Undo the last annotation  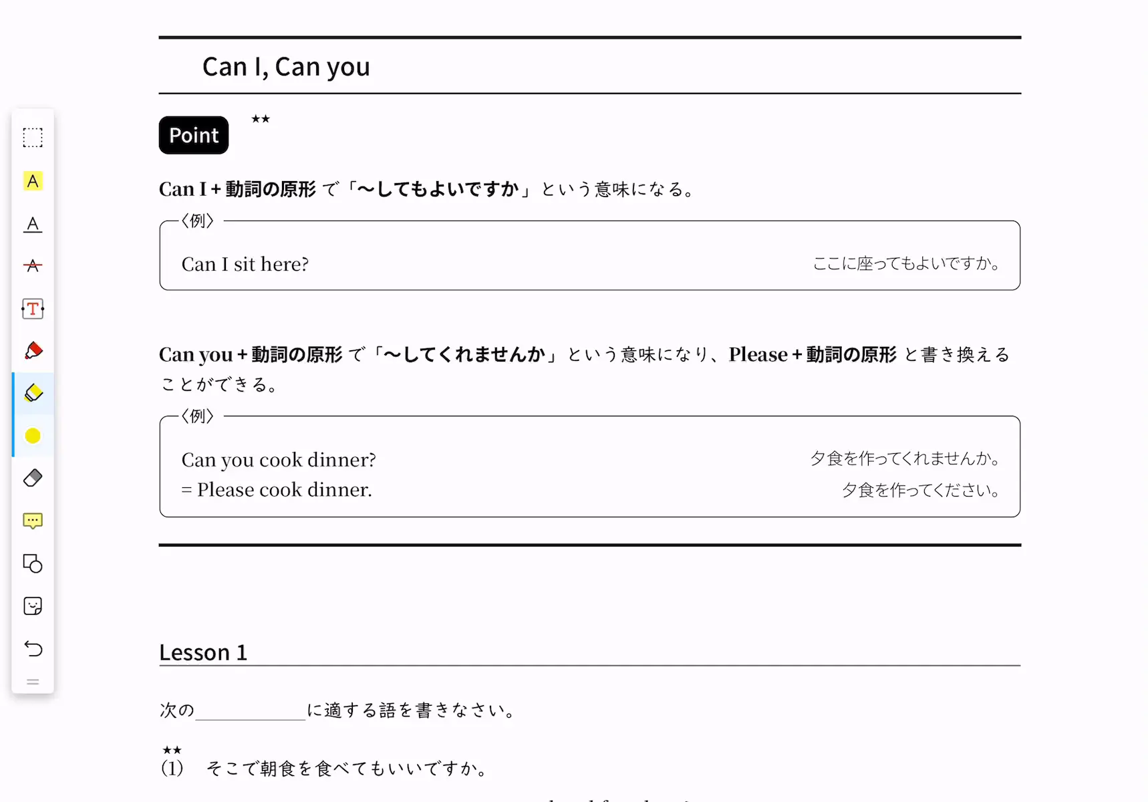click(33, 648)
